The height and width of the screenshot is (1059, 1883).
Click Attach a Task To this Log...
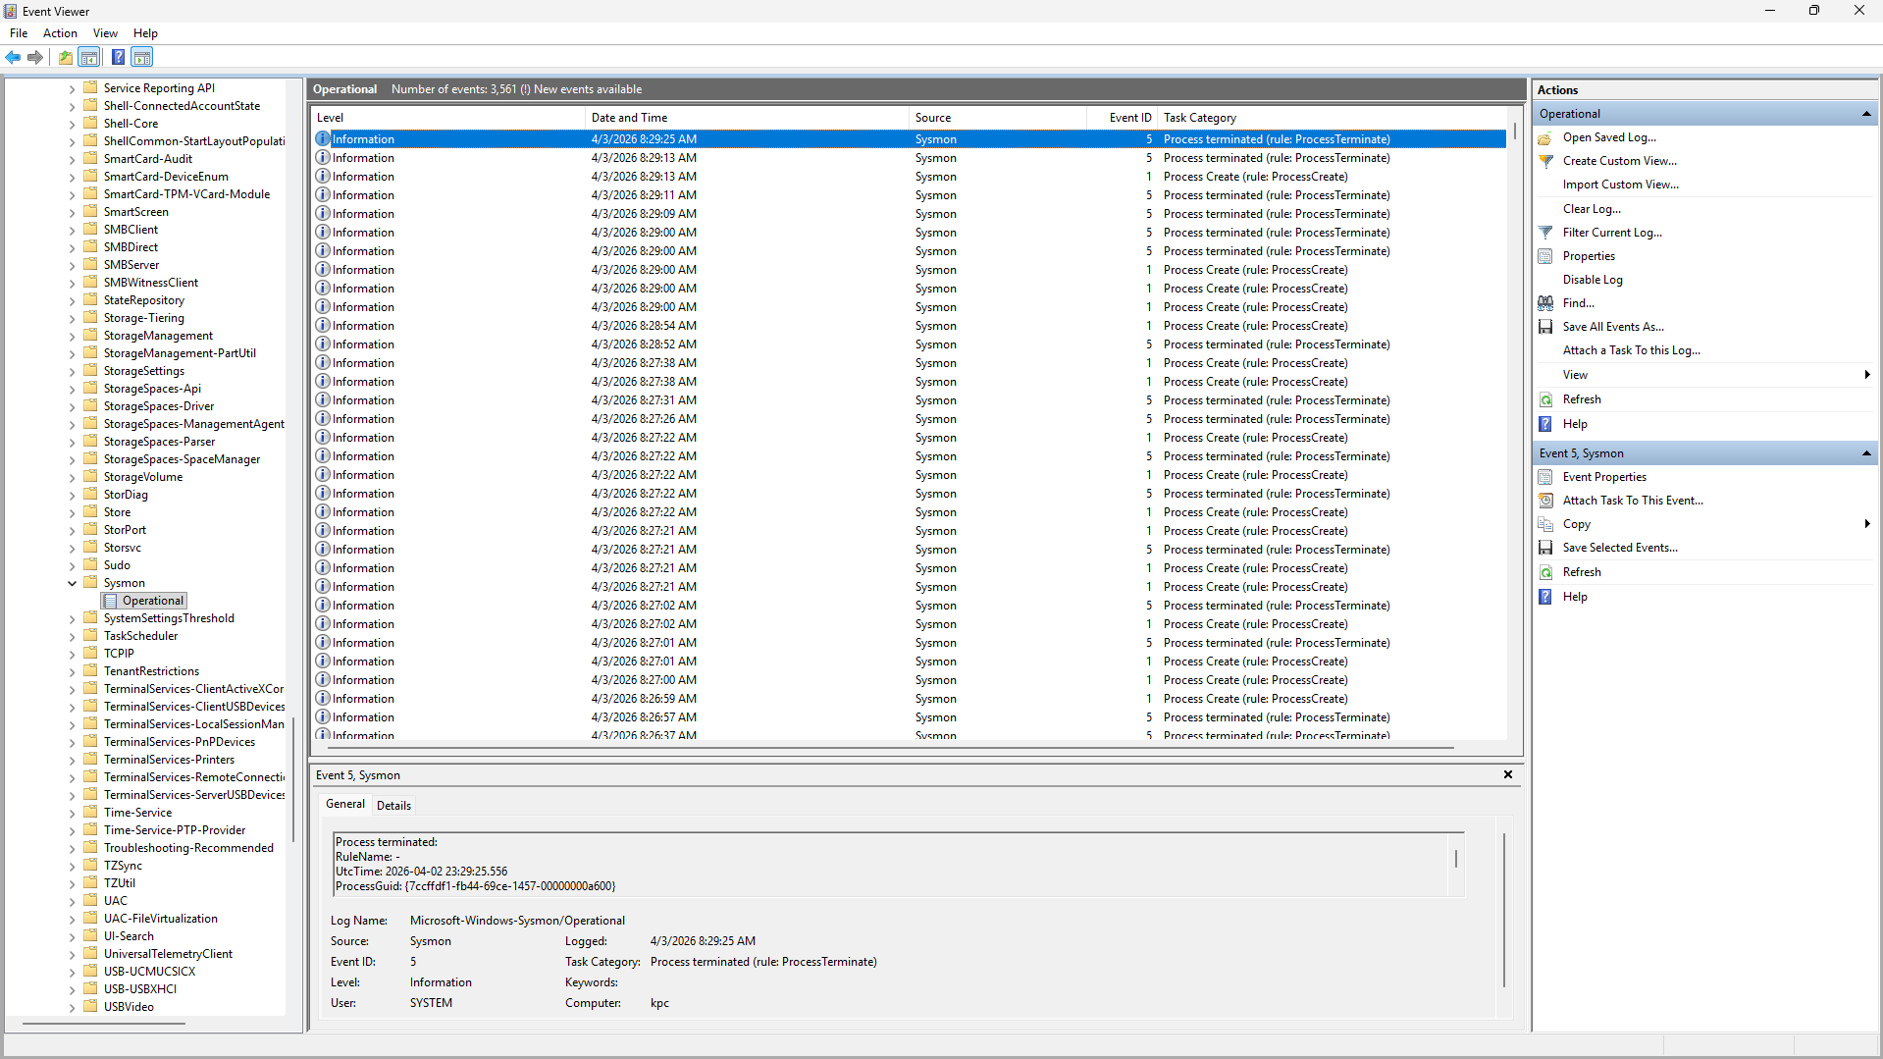pyautogui.click(x=1631, y=350)
